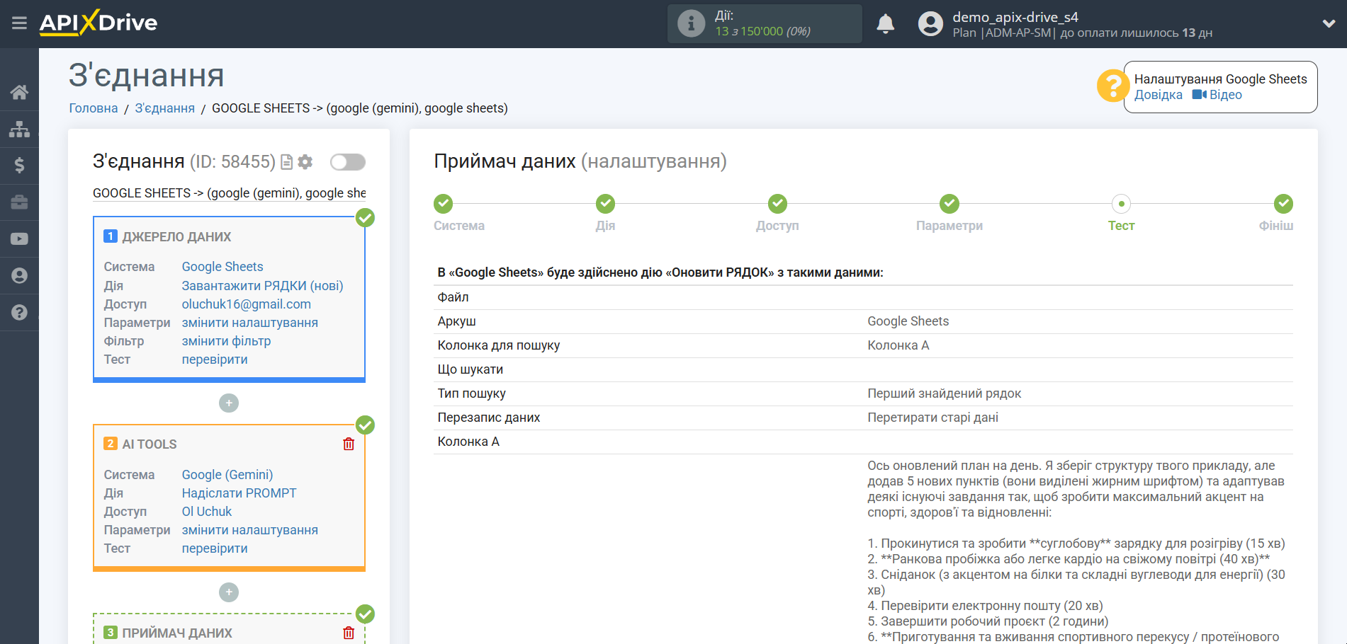Go to the Тест step in the progress bar
The height and width of the screenshot is (644, 1347).
pyautogui.click(x=1121, y=204)
